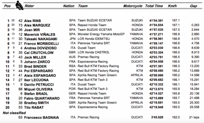Screen dimensions: 204x123
Task: Click Monster Energy Yamaha MotoGP team name
Action: pyautogui.click(x=101, y=34)
